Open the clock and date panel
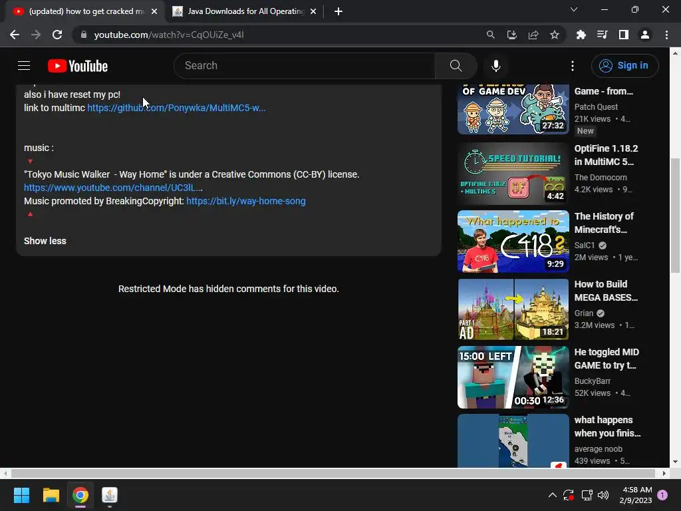The height and width of the screenshot is (511, 681). point(636,495)
